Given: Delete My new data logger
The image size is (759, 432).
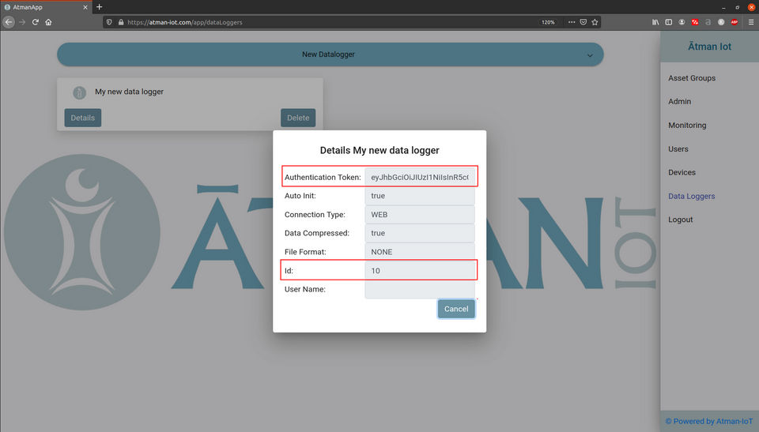Looking at the screenshot, I should pos(298,118).
